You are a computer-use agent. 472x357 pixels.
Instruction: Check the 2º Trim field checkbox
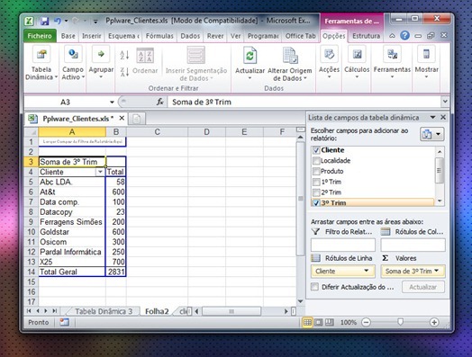316,192
